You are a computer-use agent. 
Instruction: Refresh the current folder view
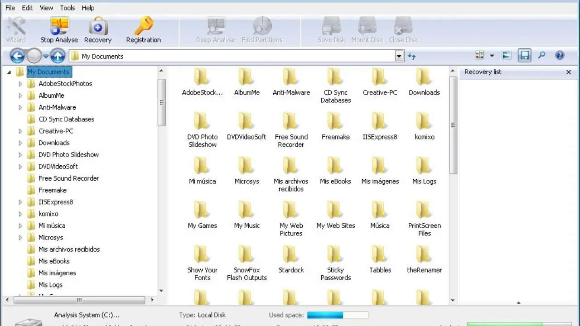(x=411, y=56)
